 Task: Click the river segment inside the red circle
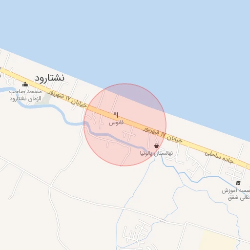click(x=114, y=137)
